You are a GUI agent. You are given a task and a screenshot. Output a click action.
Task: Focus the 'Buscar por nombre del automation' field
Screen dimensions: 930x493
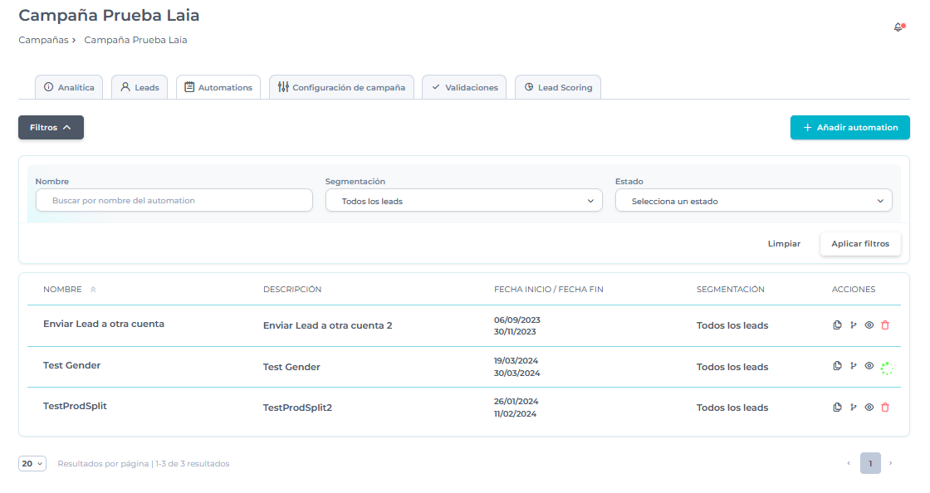174,201
